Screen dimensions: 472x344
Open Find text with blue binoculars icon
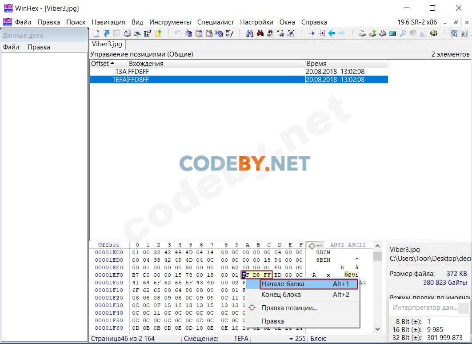(x=249, y=33)
